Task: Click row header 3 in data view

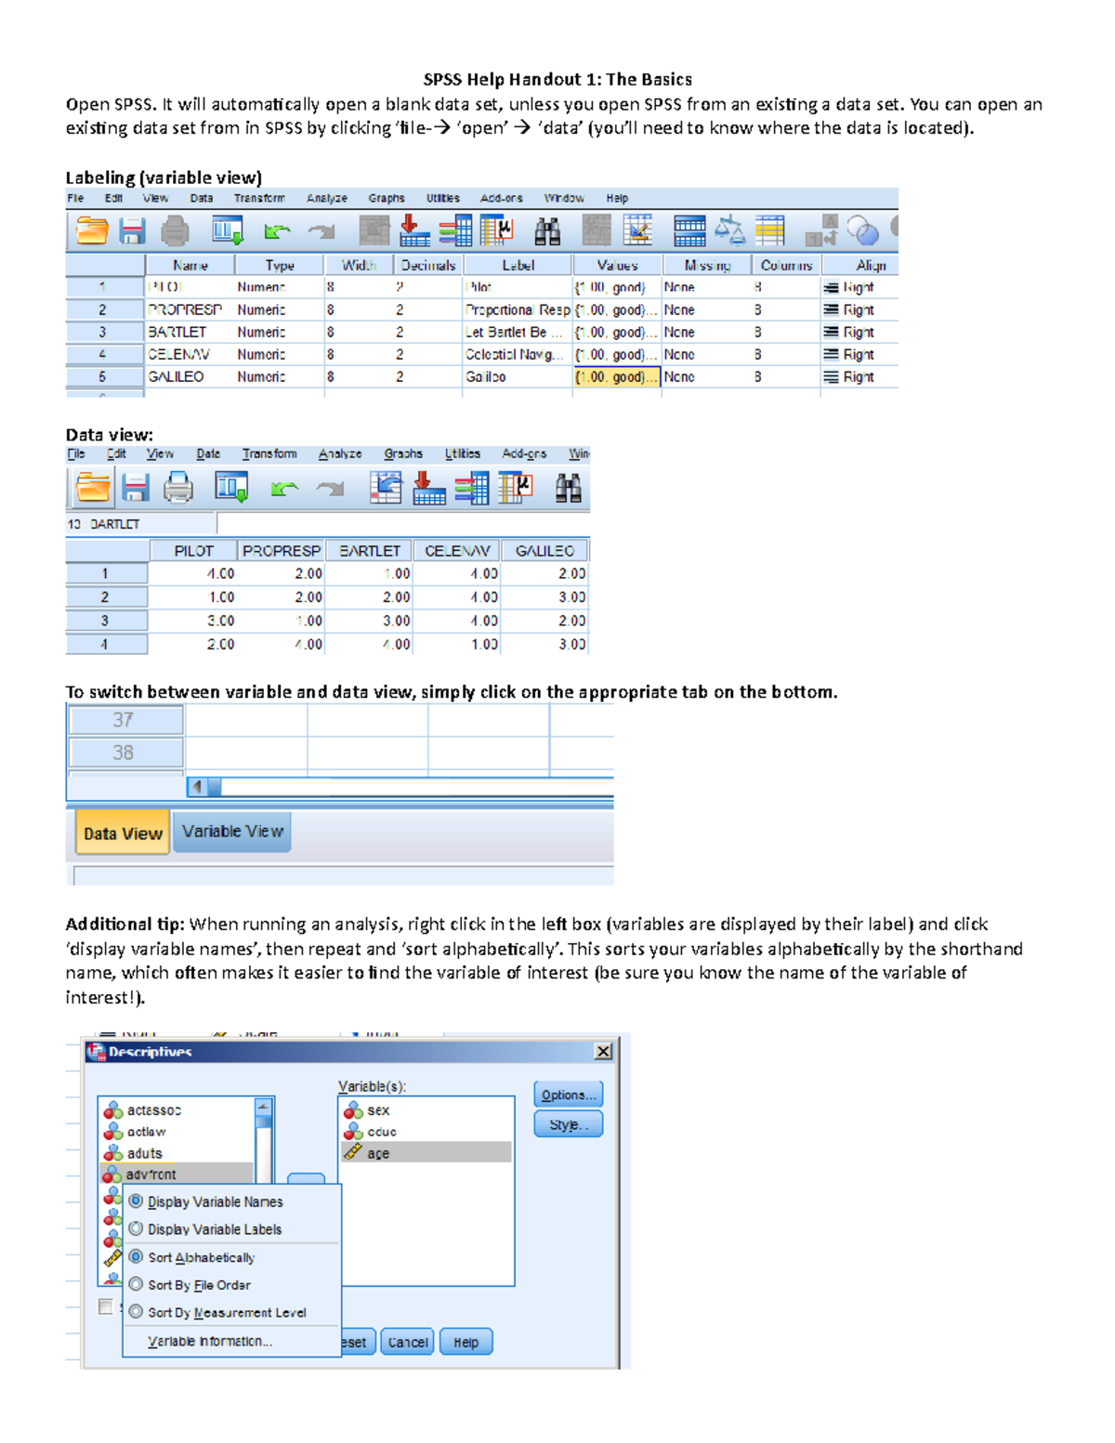Action: pos(106,621)
